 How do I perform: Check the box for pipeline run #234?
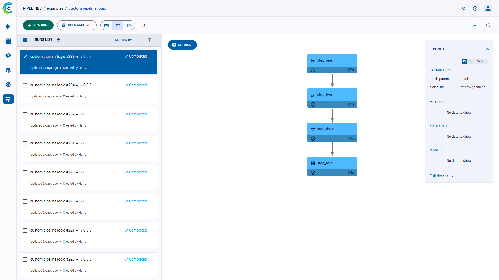coord(25,85)
